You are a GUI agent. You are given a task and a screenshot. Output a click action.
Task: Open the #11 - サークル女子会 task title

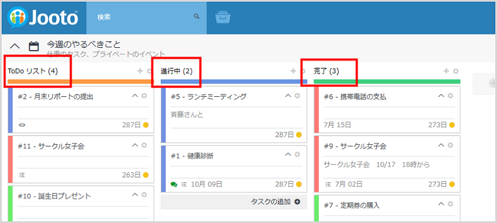tap(51, 146)
